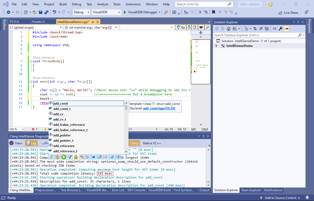Open the int main function dropdown
The width and height of the screenshot is (314, 201).
91,27
